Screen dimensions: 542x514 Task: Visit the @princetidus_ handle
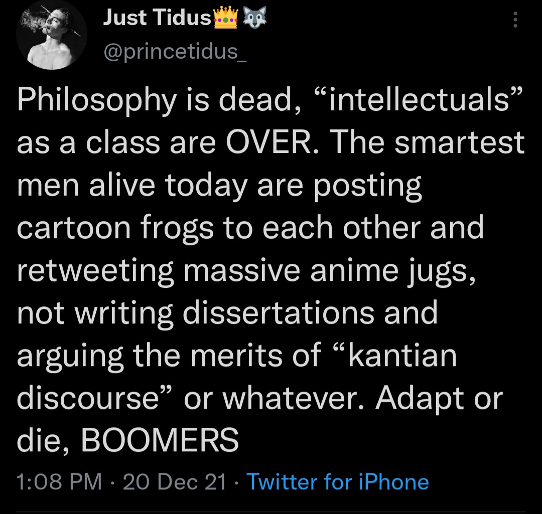point(175,52)
